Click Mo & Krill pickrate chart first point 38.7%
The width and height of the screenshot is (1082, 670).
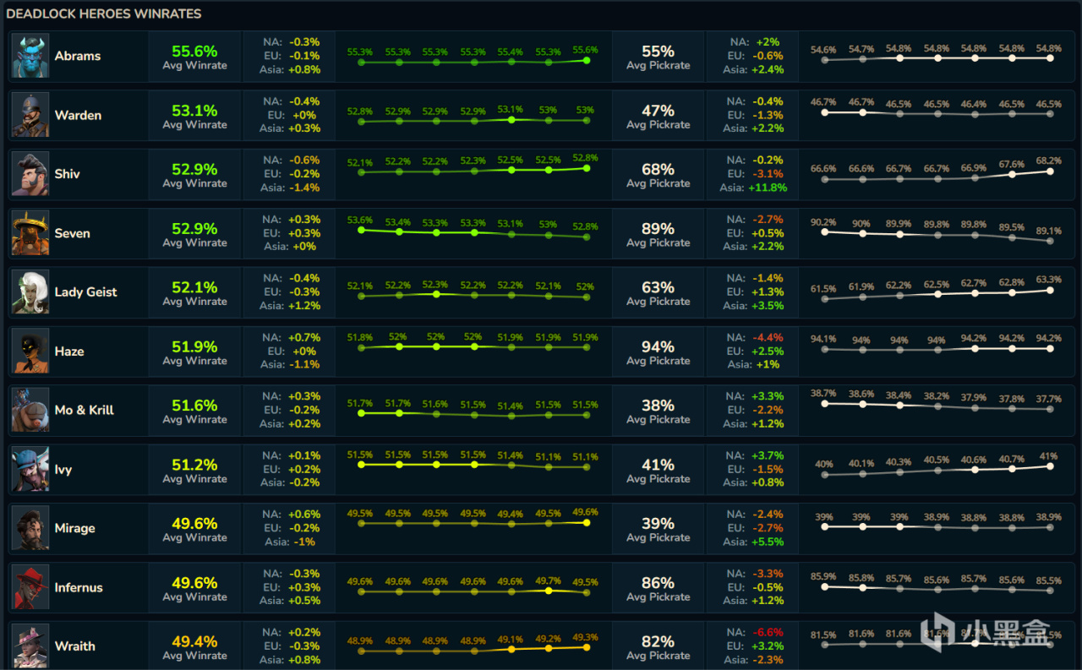(x=824, y=403)
